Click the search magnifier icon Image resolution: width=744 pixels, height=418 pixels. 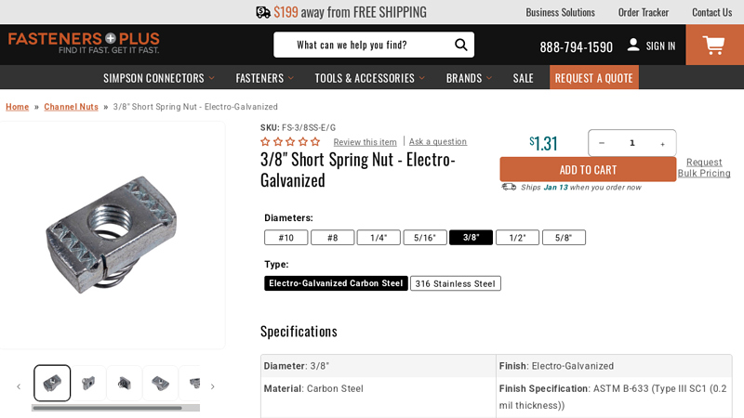click(460, 45)
